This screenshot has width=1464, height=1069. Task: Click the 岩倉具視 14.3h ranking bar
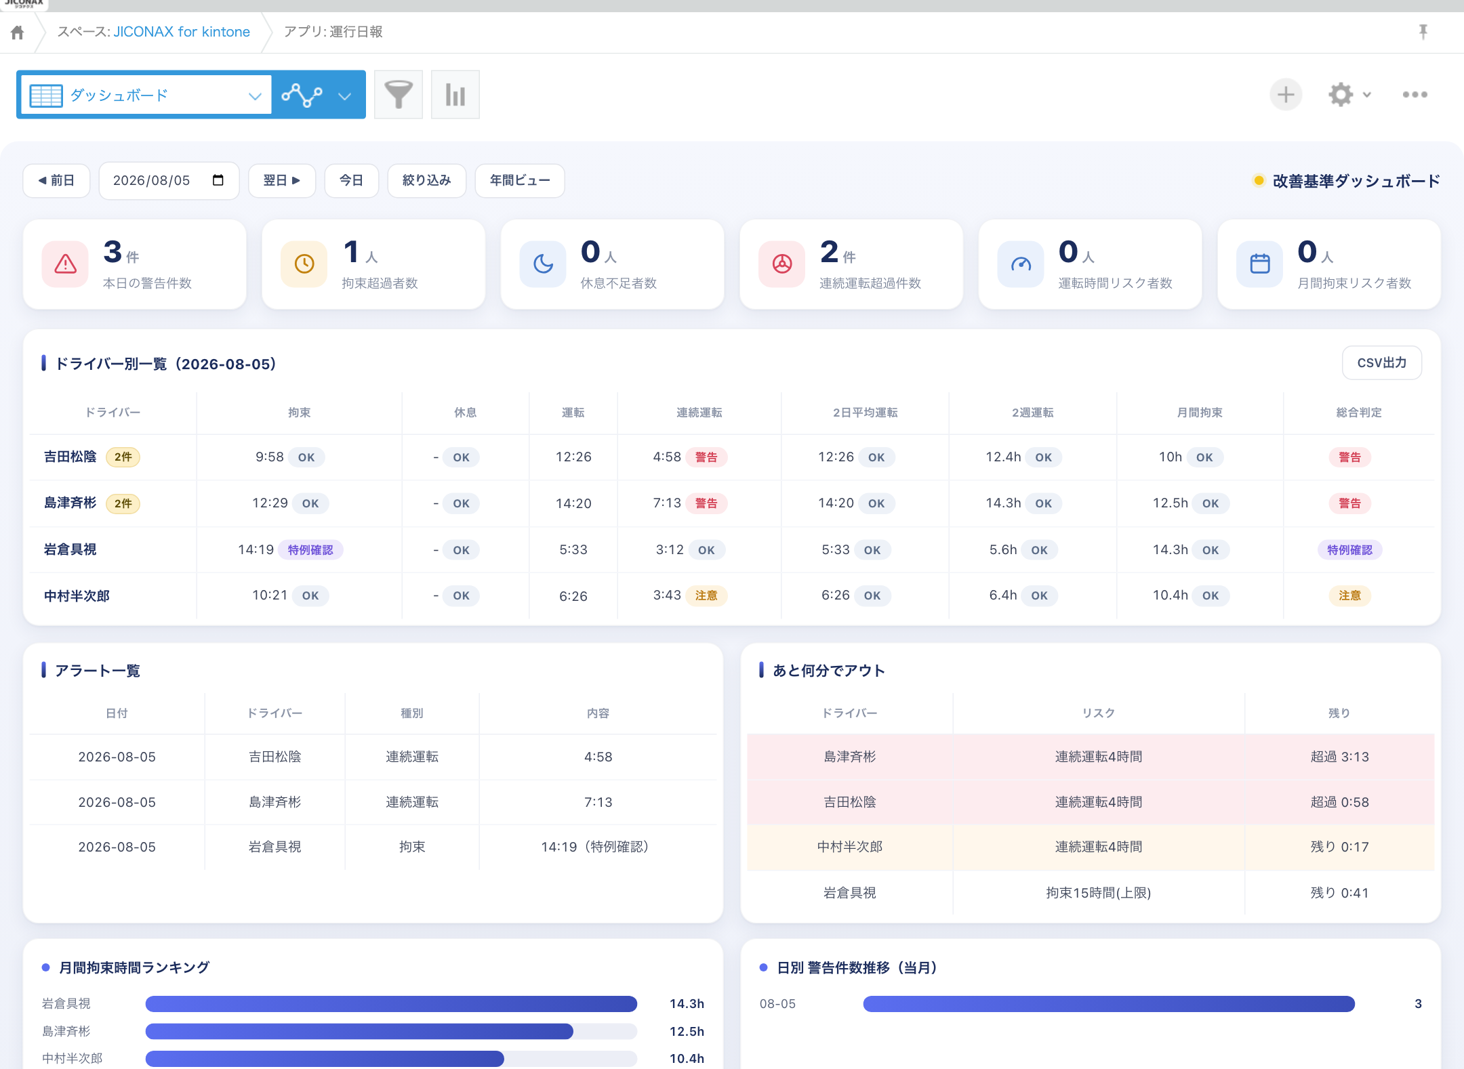coord(391,1004)
